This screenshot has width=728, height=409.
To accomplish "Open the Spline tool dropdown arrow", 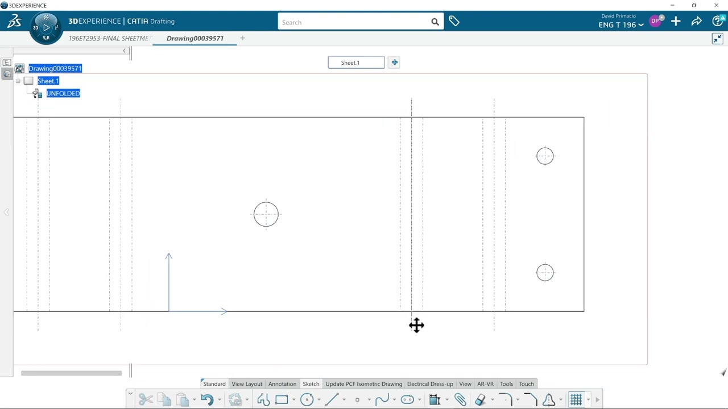I will pos(394,400).
